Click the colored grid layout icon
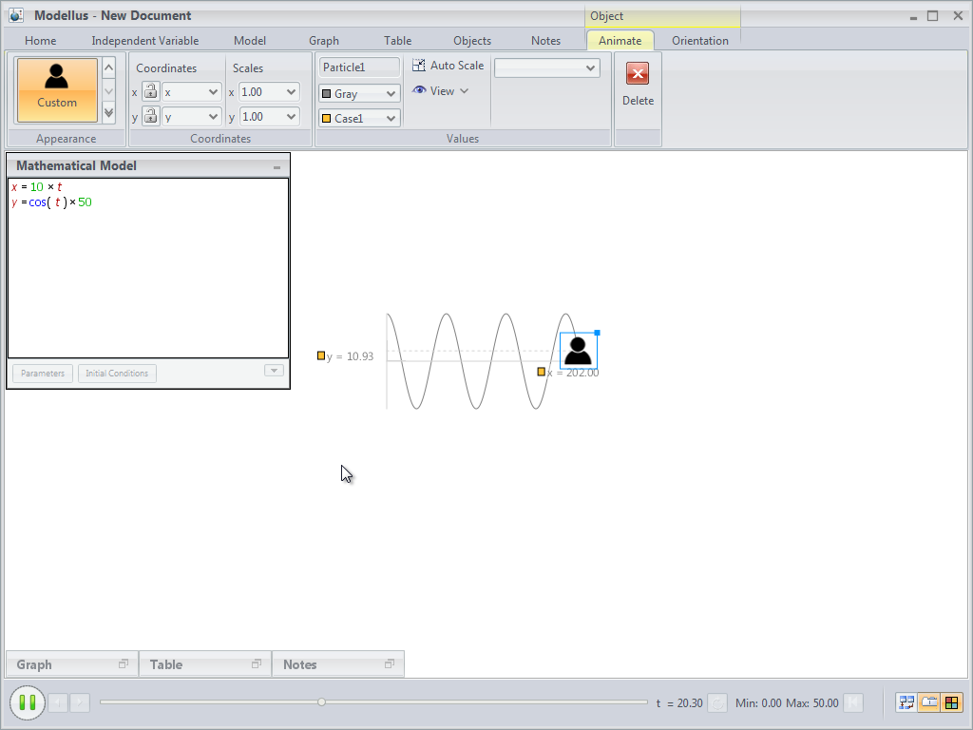973x730 pixels. (x=951, y=702)
